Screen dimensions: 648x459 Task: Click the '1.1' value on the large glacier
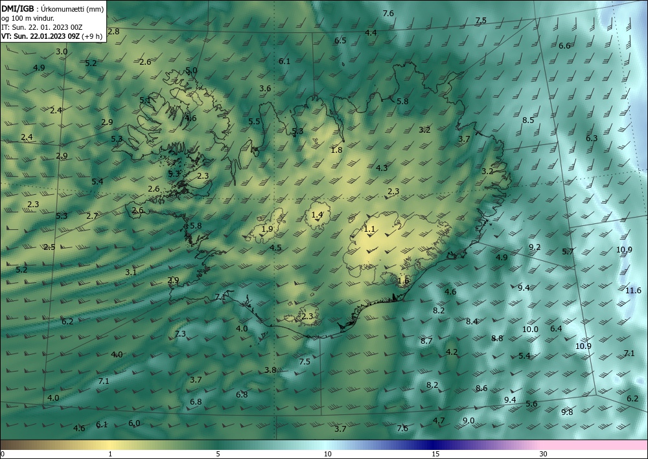[x=369, y=229]
